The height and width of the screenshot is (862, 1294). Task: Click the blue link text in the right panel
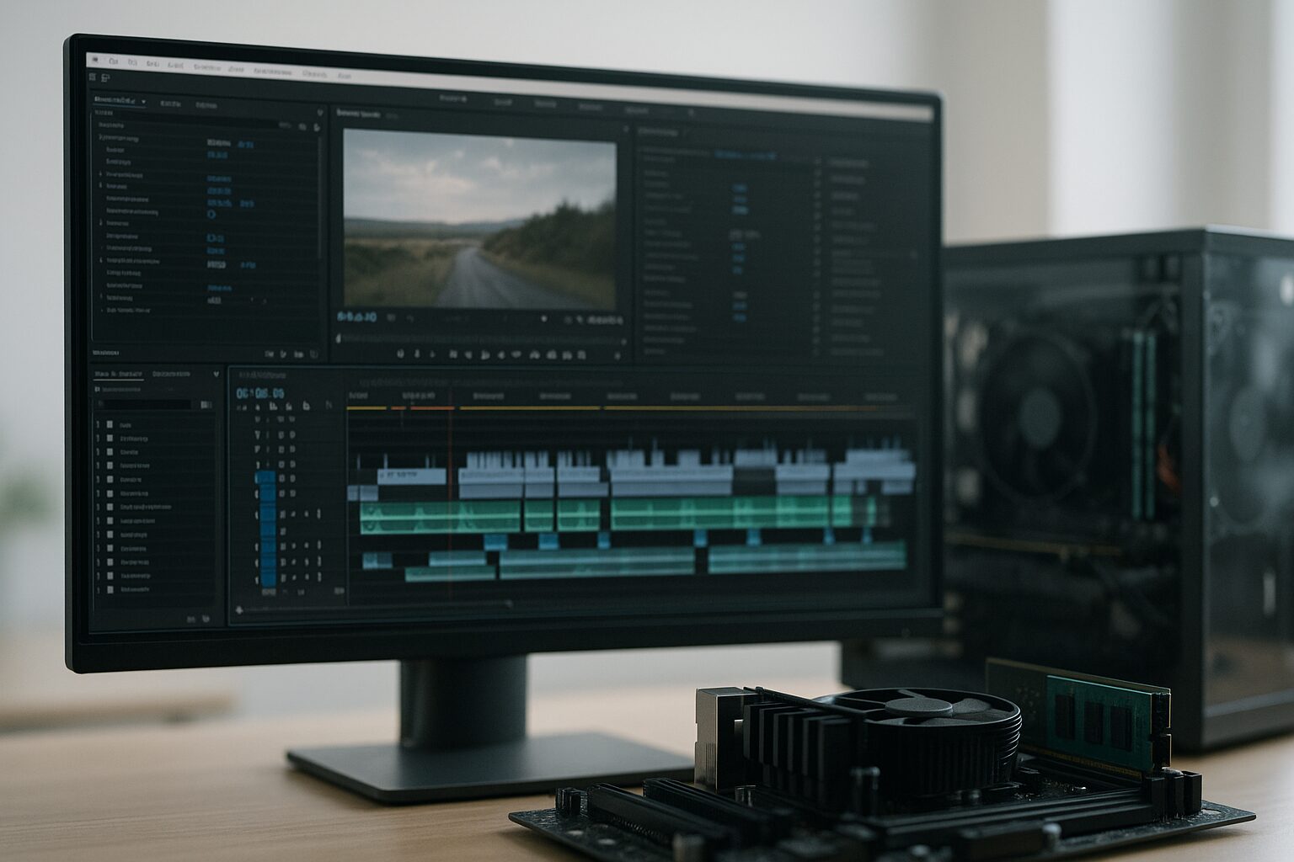[745, 156]
